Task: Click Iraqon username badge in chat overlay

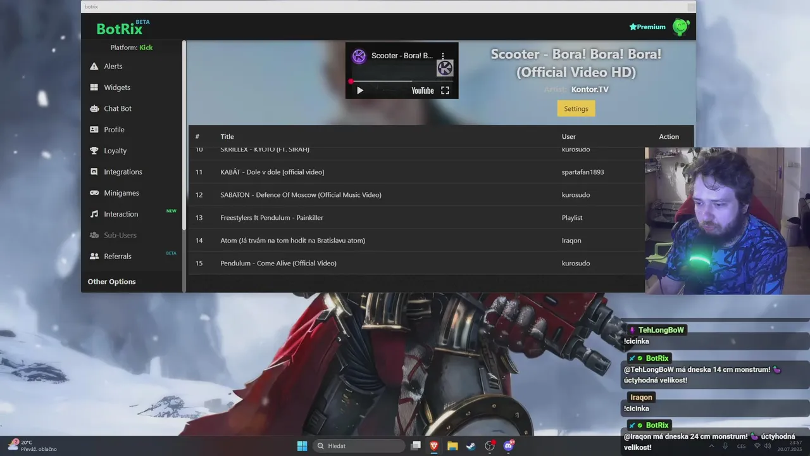Action: click(x=641, y=398)
